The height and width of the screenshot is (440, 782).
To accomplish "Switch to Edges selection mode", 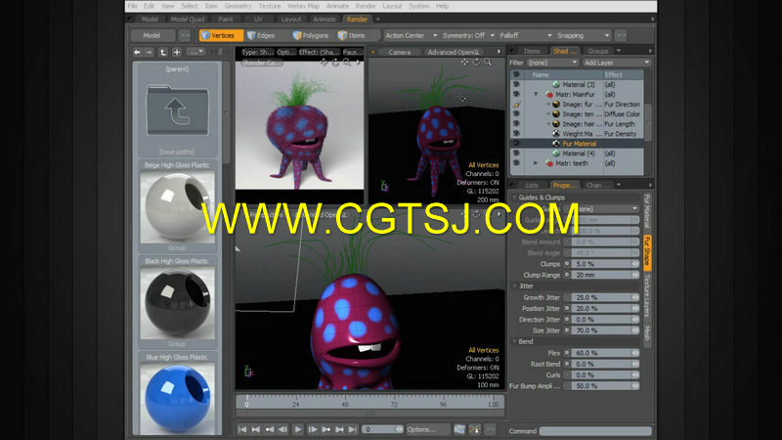I will (x=261, y=35).
